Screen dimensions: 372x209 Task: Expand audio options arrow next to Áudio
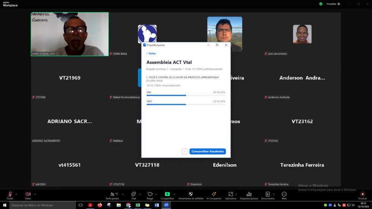[x=17, y=194]
